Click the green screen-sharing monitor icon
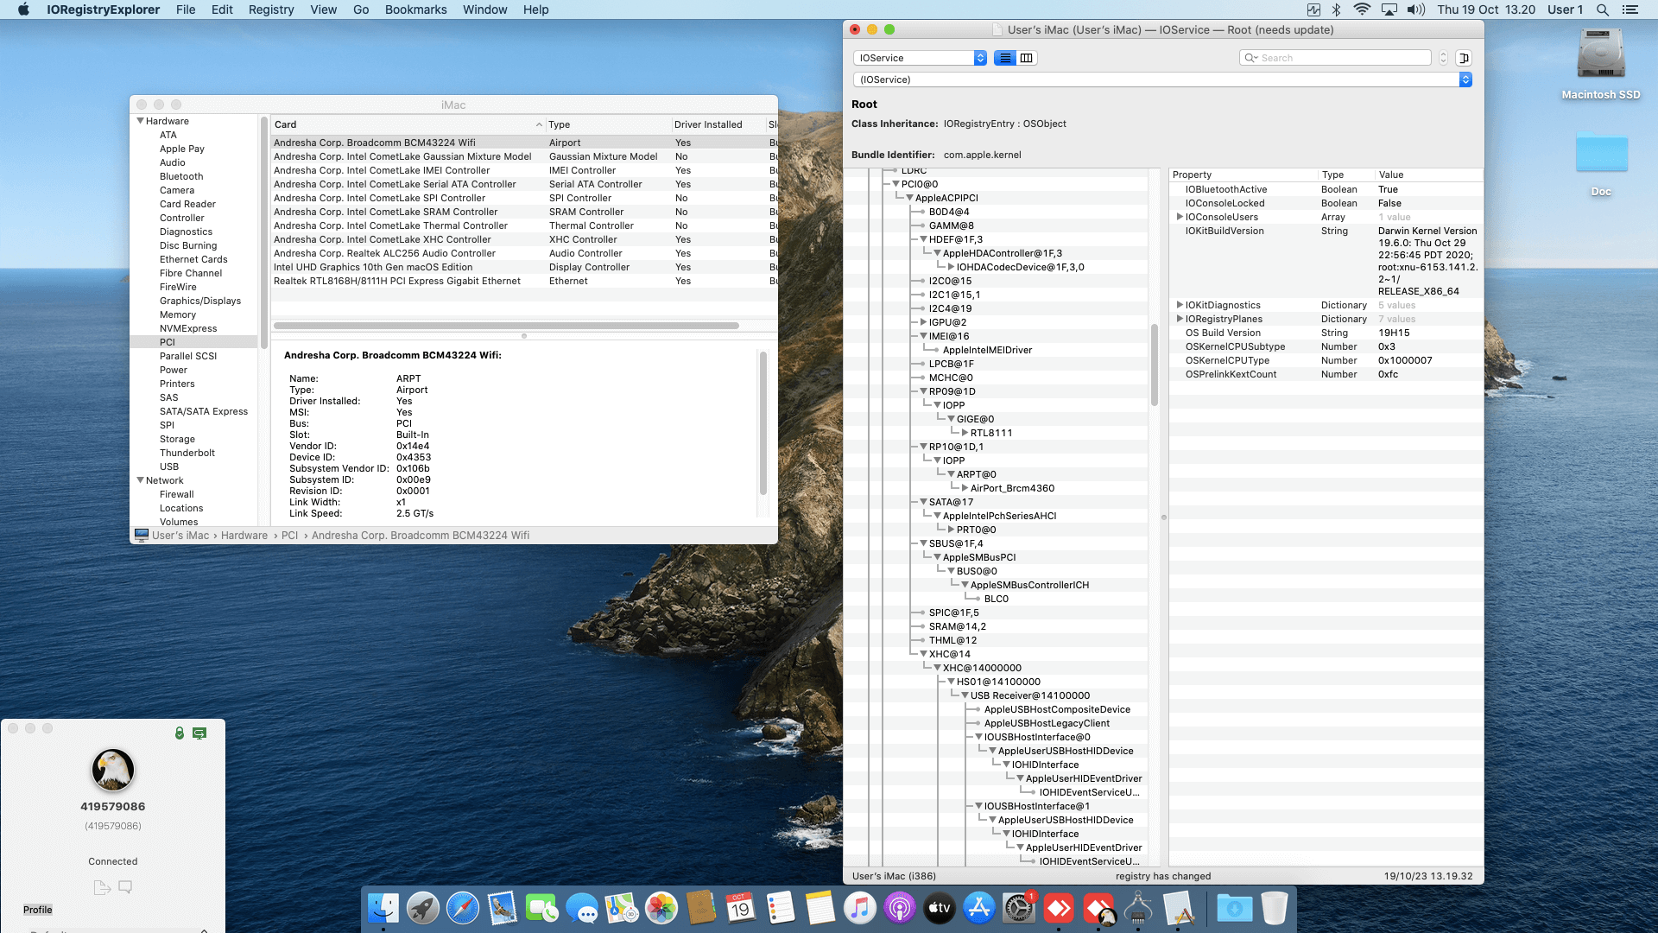The height and width of the screenshot is (933, 1658). coord(199,733)
